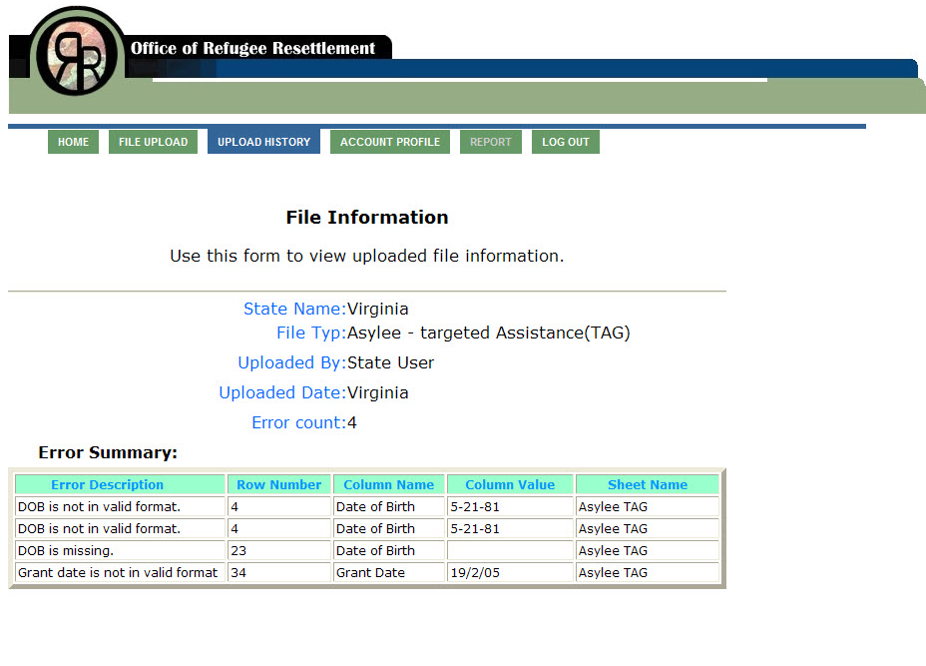This screenshot has height=666, width=926.
Task: Select the 19/2/05 column value cell
Action: (x=510, y=572)
